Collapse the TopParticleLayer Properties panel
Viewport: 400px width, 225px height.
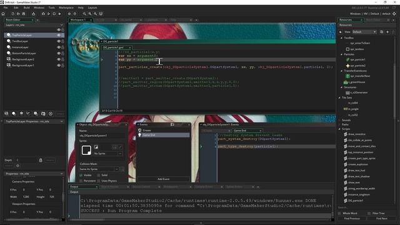click(61, 121)
